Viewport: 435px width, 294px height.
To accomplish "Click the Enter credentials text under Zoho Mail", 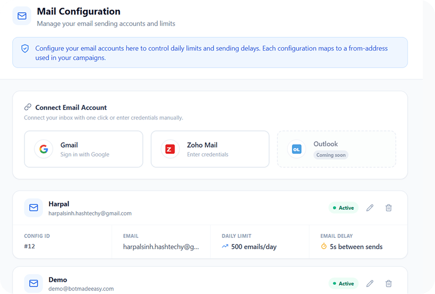I will (208, 154).
